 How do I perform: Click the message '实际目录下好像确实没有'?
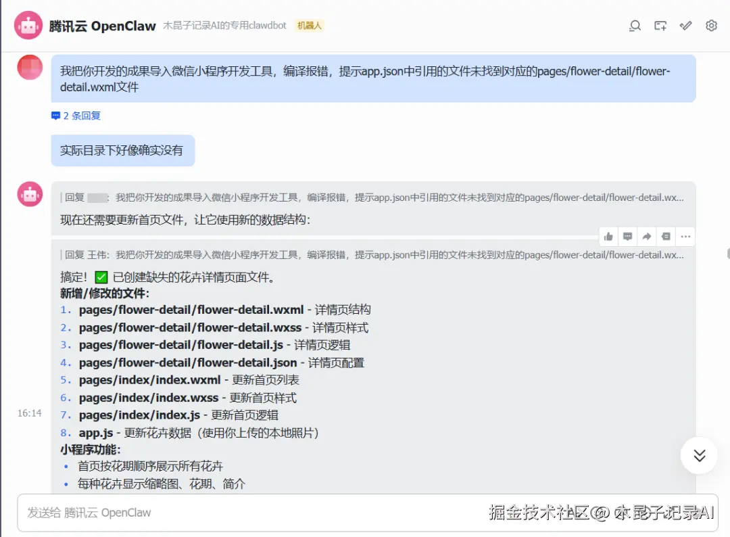[123, 150]
